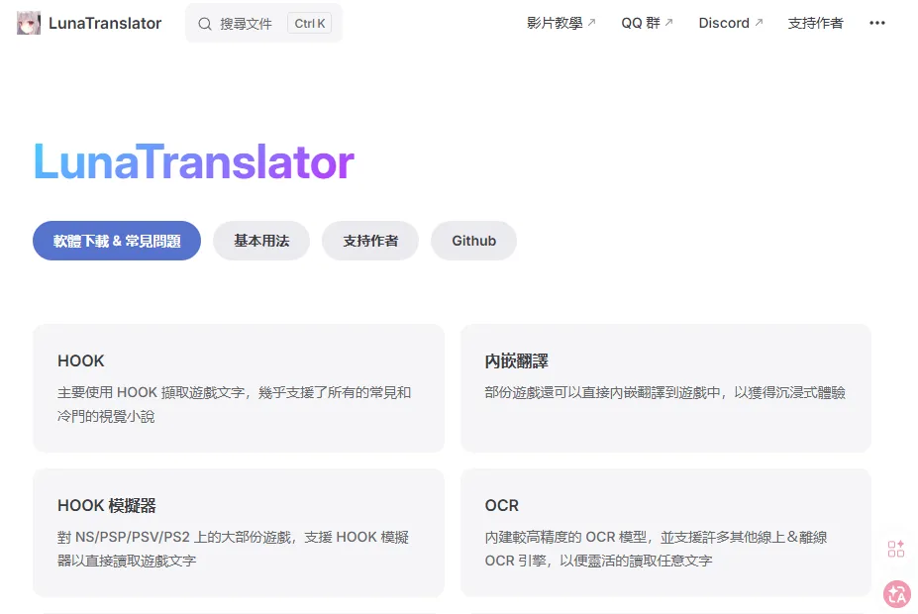918x614 pixels.
Task: Click external arrow beside 影片教學
Action: [591, 22]
